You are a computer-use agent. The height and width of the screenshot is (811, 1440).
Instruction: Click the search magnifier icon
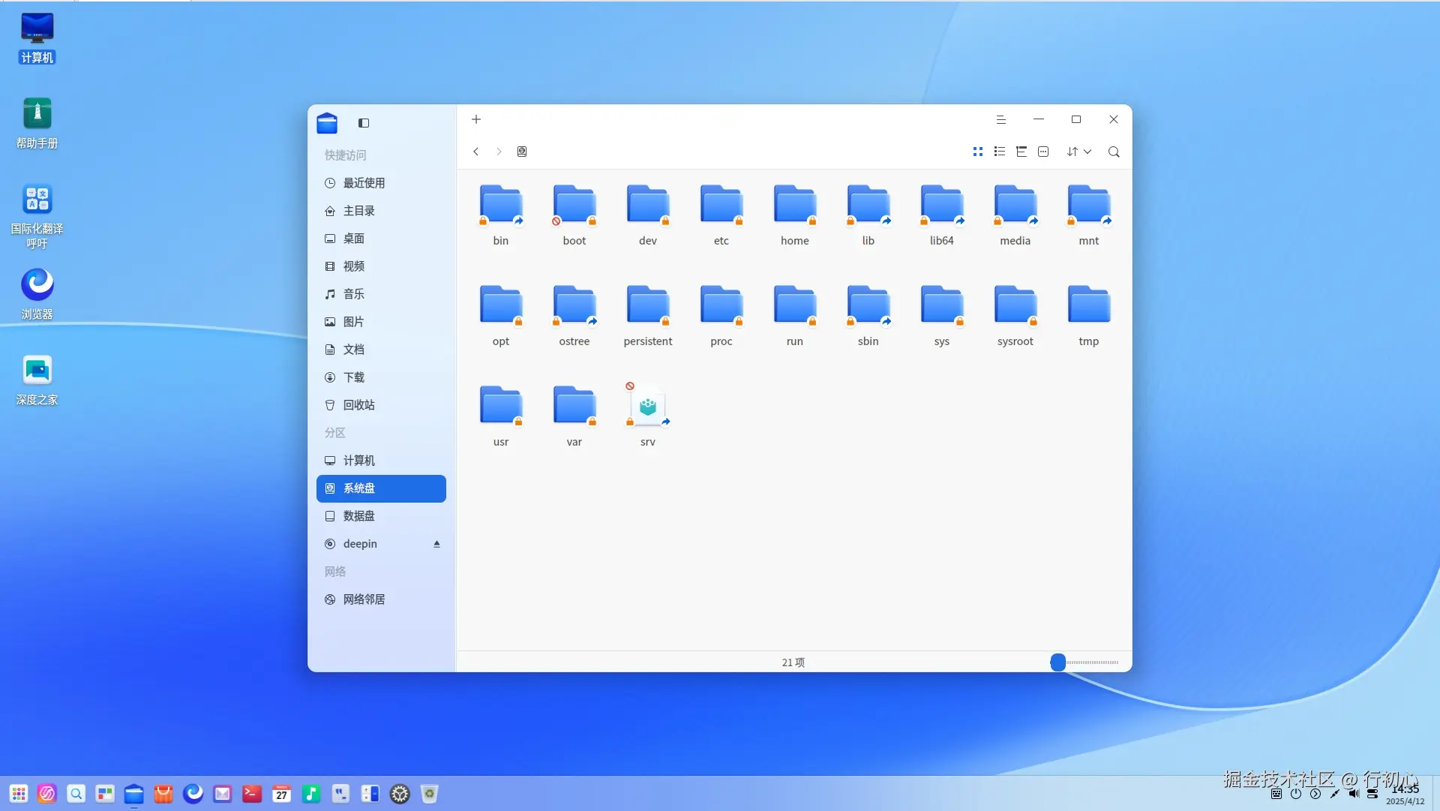pyautogui.click(x=1114, y=152)
